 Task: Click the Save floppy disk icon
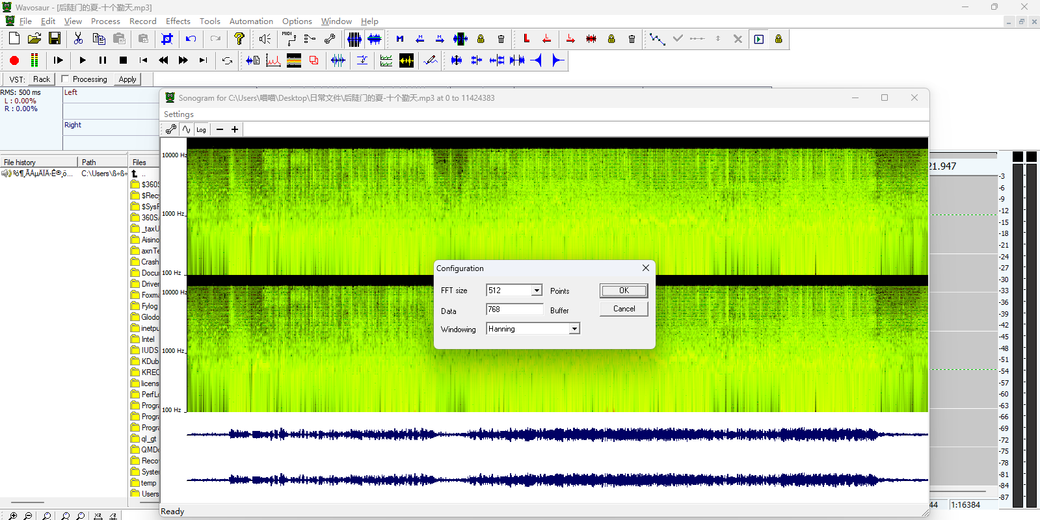(55, 39)
